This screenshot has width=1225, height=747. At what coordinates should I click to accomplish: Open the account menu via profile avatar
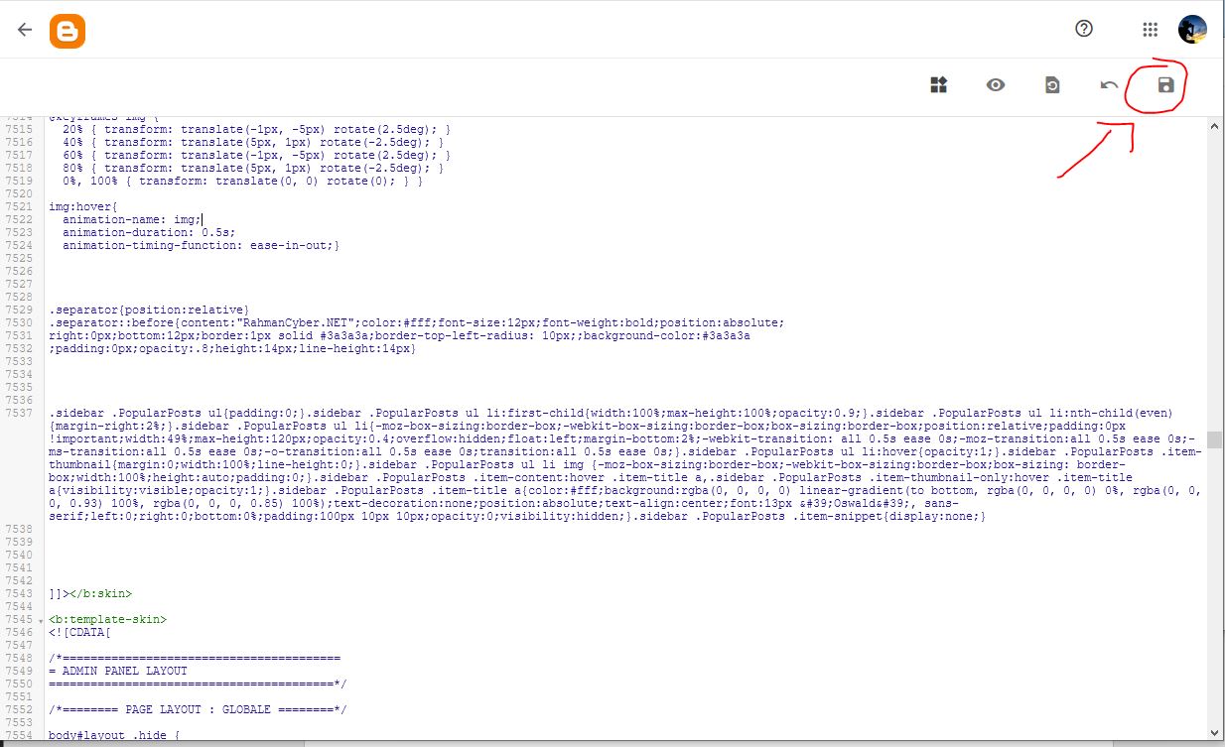coord(1191,30)
